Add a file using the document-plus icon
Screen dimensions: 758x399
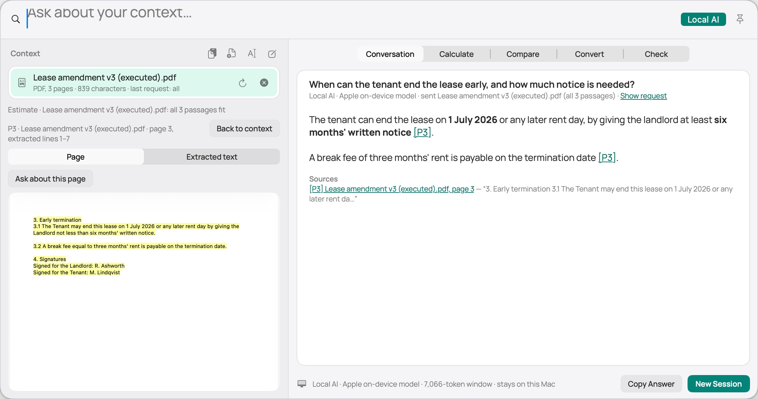pos(231,54)
